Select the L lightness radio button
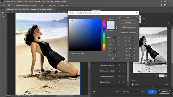Image resolution: width=173 pixels, height=97 pixels. (124, 37)
